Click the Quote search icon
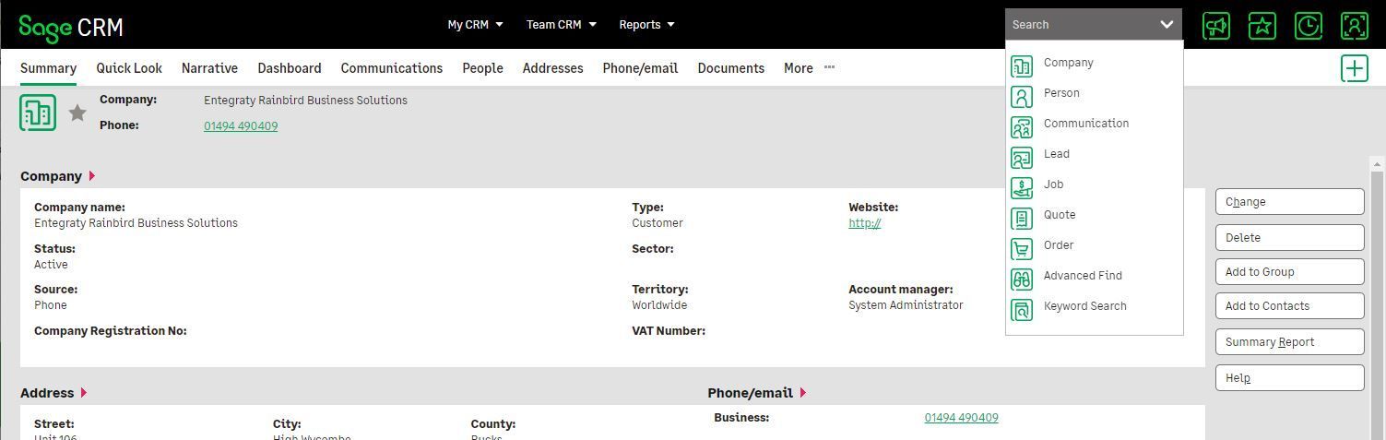1386x440 pixels. pos(1022,219)
